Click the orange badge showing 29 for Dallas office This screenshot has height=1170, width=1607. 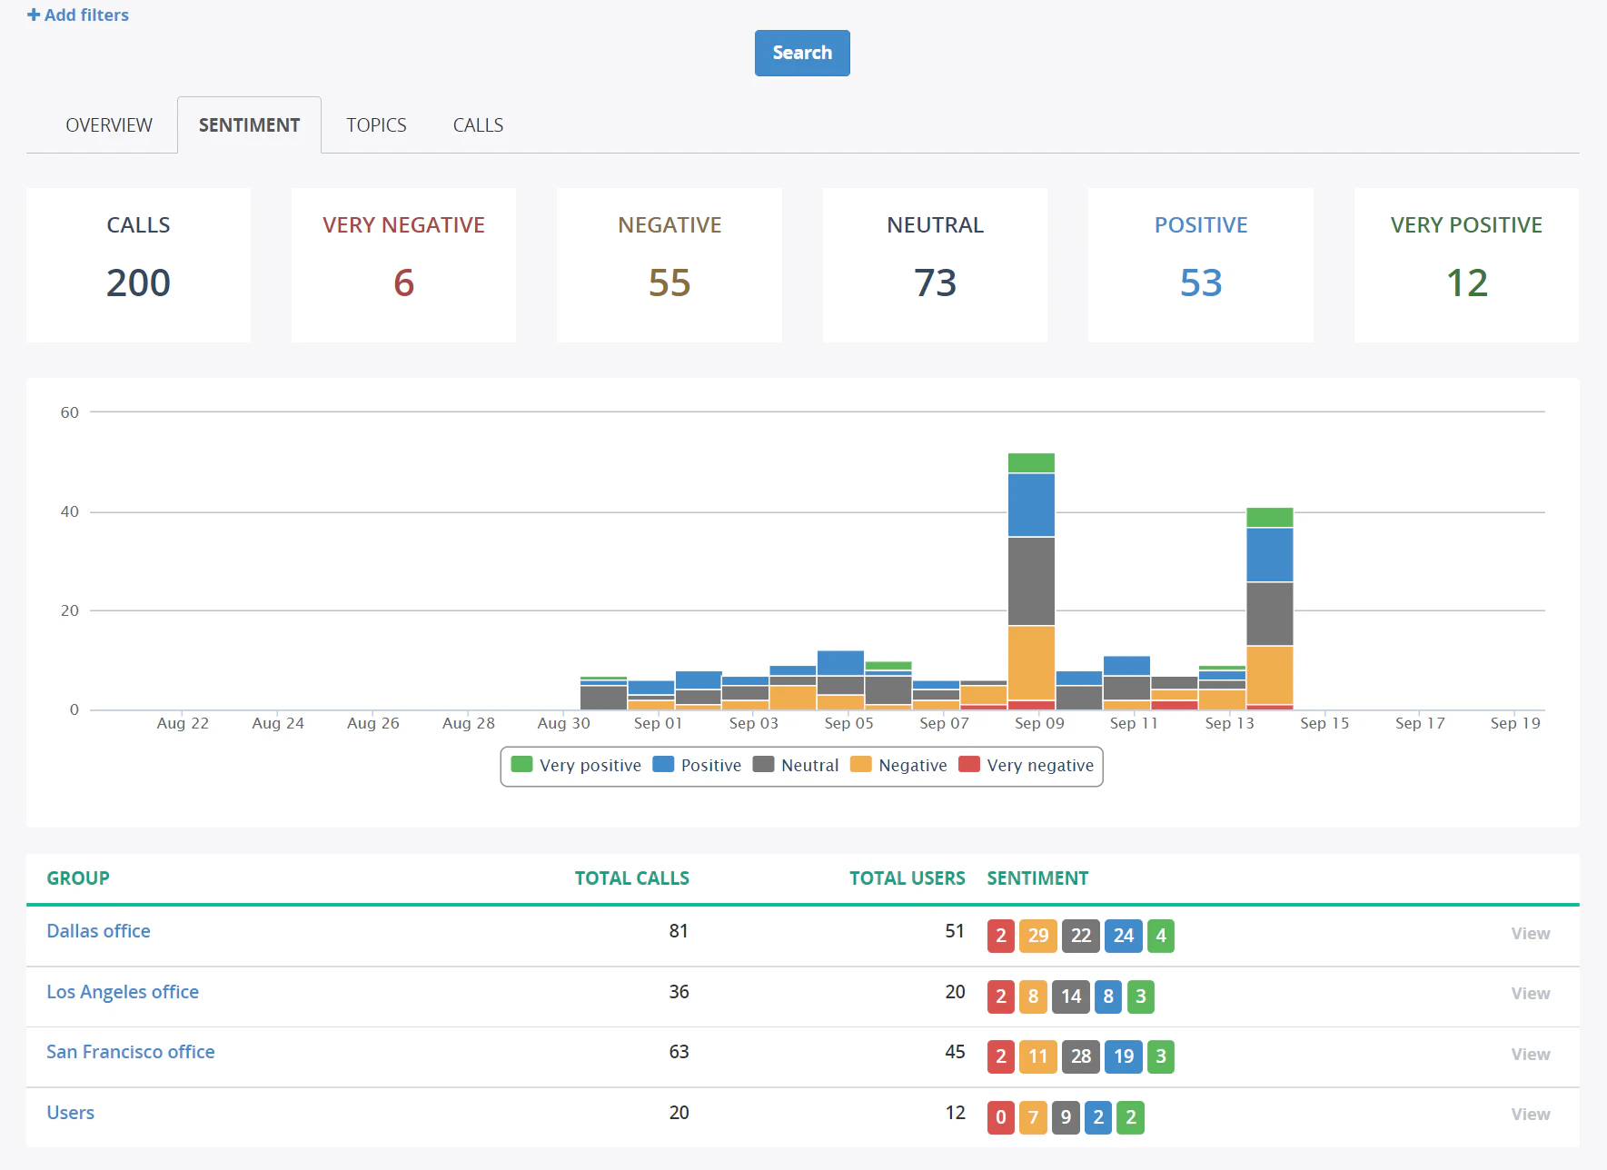point(1037,936)
